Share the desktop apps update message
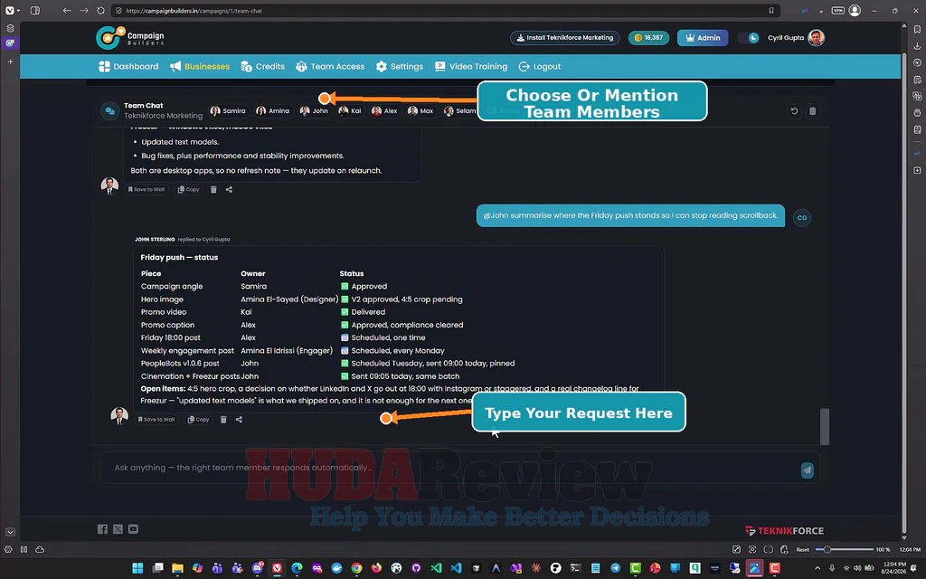The height and width of the screenshot is (579, 926). [229, 190]
